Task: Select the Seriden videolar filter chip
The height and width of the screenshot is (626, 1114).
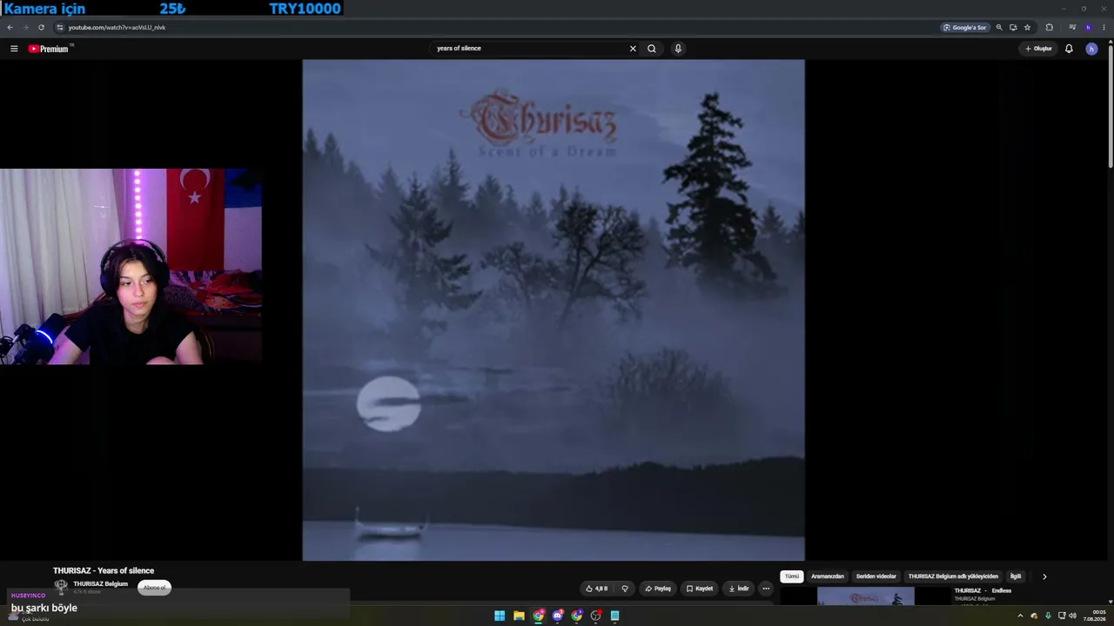Action: pyautogui.click(x=876, y=576)
